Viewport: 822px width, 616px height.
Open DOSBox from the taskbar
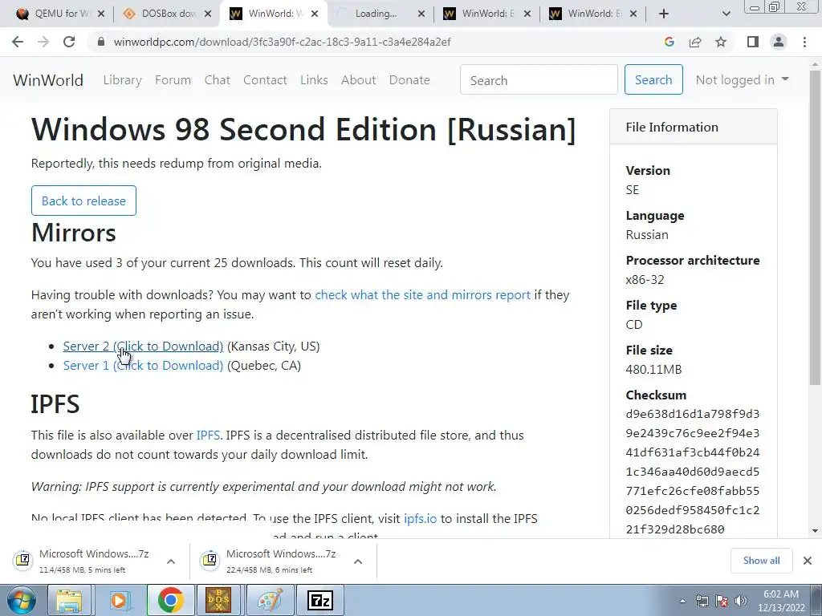click(218, 600)
